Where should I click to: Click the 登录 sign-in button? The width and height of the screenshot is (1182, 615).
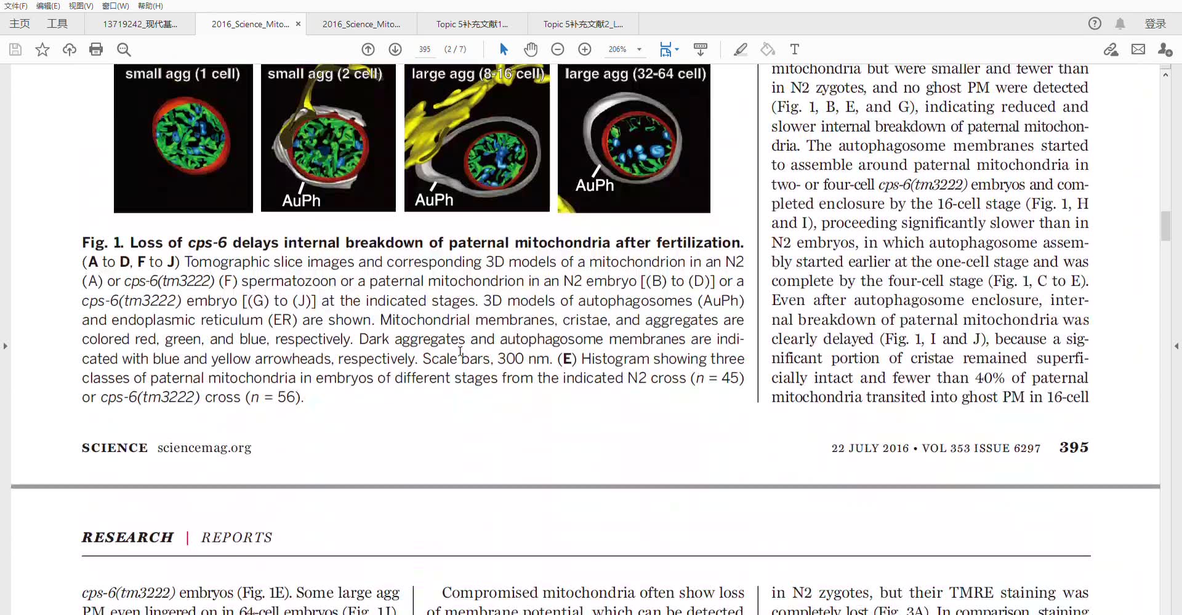tap(1156, 23)
